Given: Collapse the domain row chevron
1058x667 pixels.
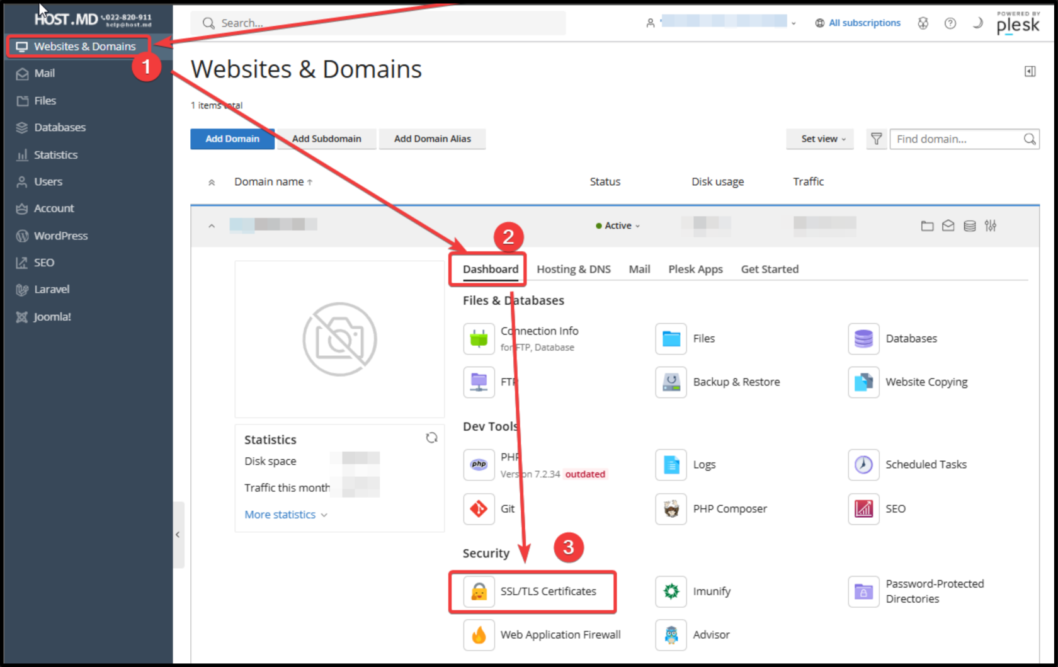Looking at the screenshot, I should [x=212, y=225].
